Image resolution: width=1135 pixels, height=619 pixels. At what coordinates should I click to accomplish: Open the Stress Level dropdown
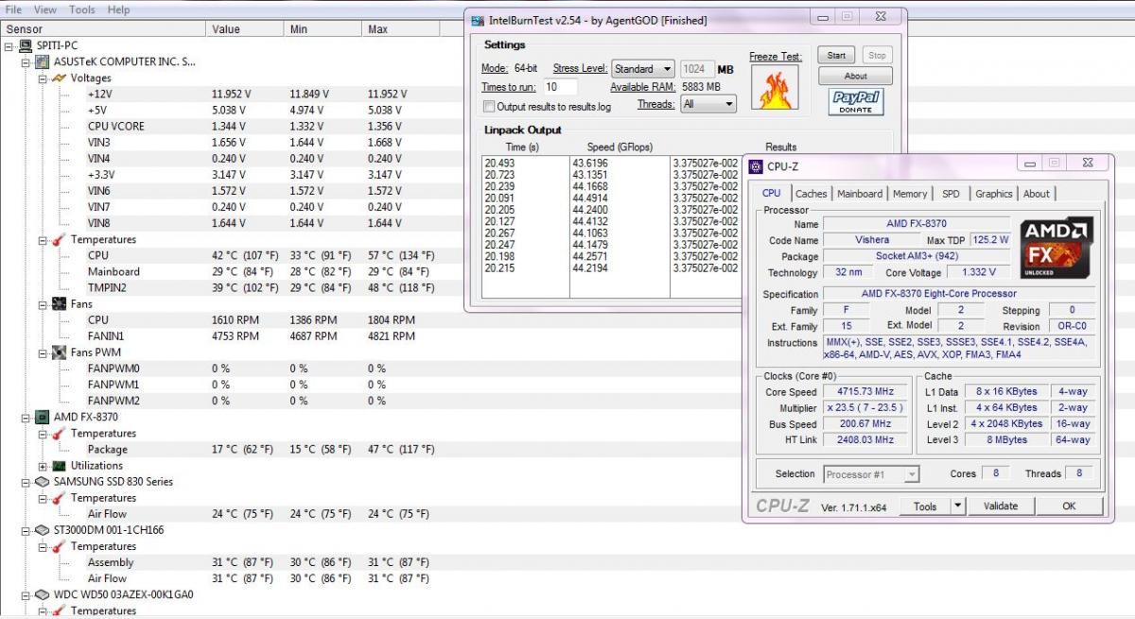[x=643, y=69]
